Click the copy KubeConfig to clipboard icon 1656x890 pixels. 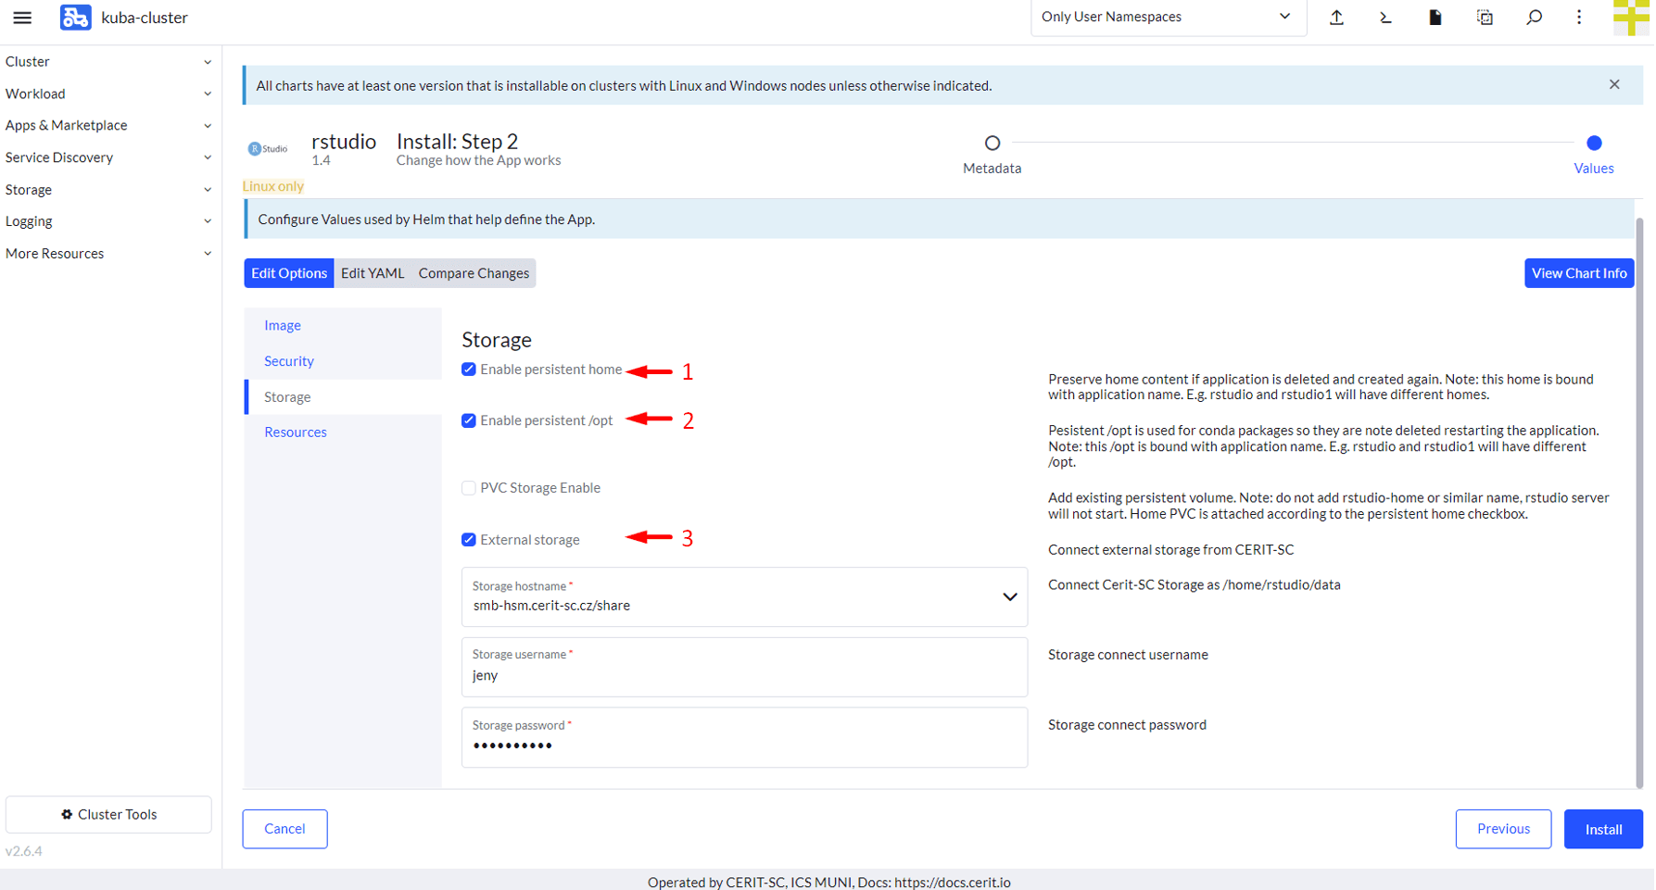point(1485,18)
